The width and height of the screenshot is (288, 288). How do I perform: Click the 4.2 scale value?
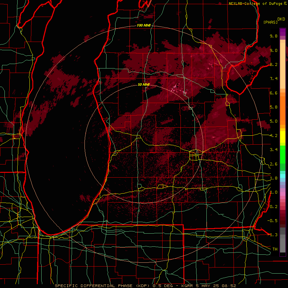274,136
